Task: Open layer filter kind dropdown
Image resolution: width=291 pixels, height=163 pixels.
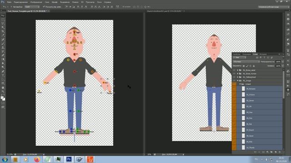Action: [240, 58]
